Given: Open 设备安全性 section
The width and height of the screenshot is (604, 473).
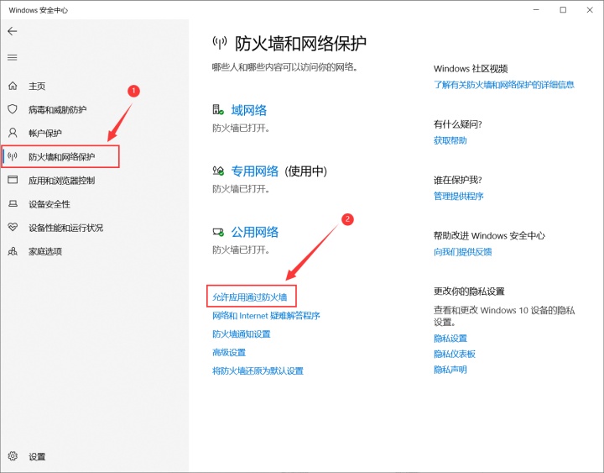Looking at the screenshot, I should 49,204.
